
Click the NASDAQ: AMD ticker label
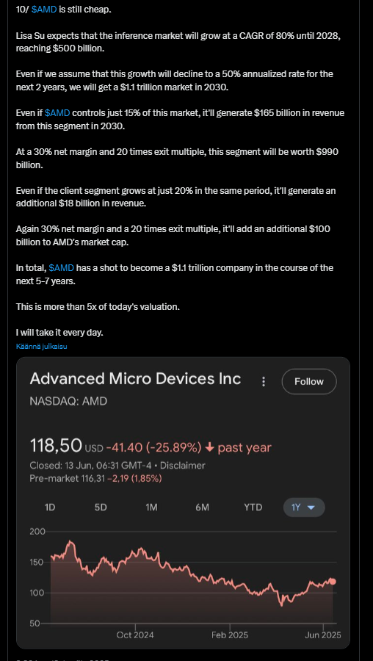[x=68, y=401]
